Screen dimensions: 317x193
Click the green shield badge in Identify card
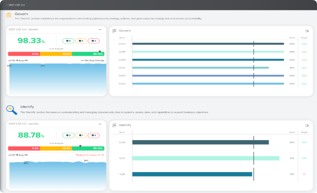[69, 135]
